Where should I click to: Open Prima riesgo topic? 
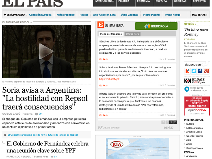(172, 15)
